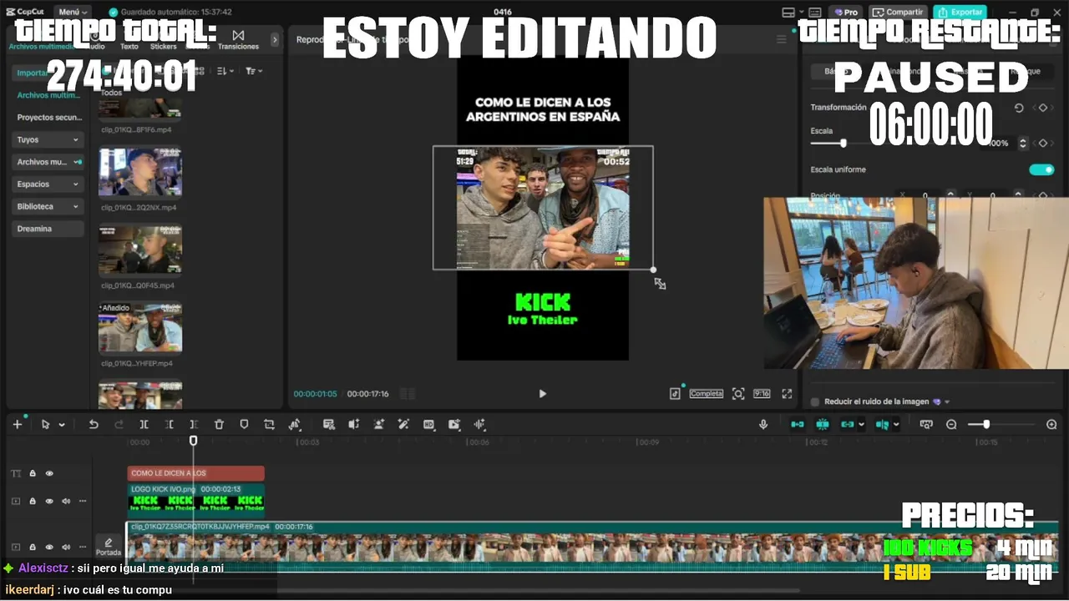Viewport: 1069px width, 601px height.
Task: Open audio enhance tool in timeline toolbar
Action: coord(353,424)
